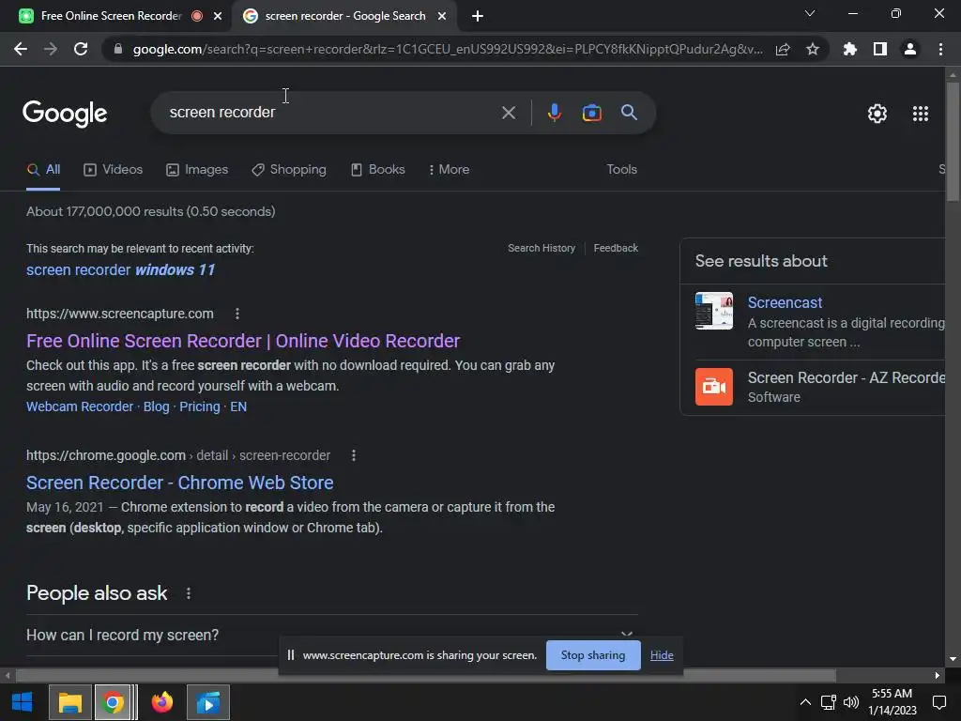Screen dimensions: 961x721
Task: Click AZ Recorder orange app thumbnail
Action: (x=713, y=387)
